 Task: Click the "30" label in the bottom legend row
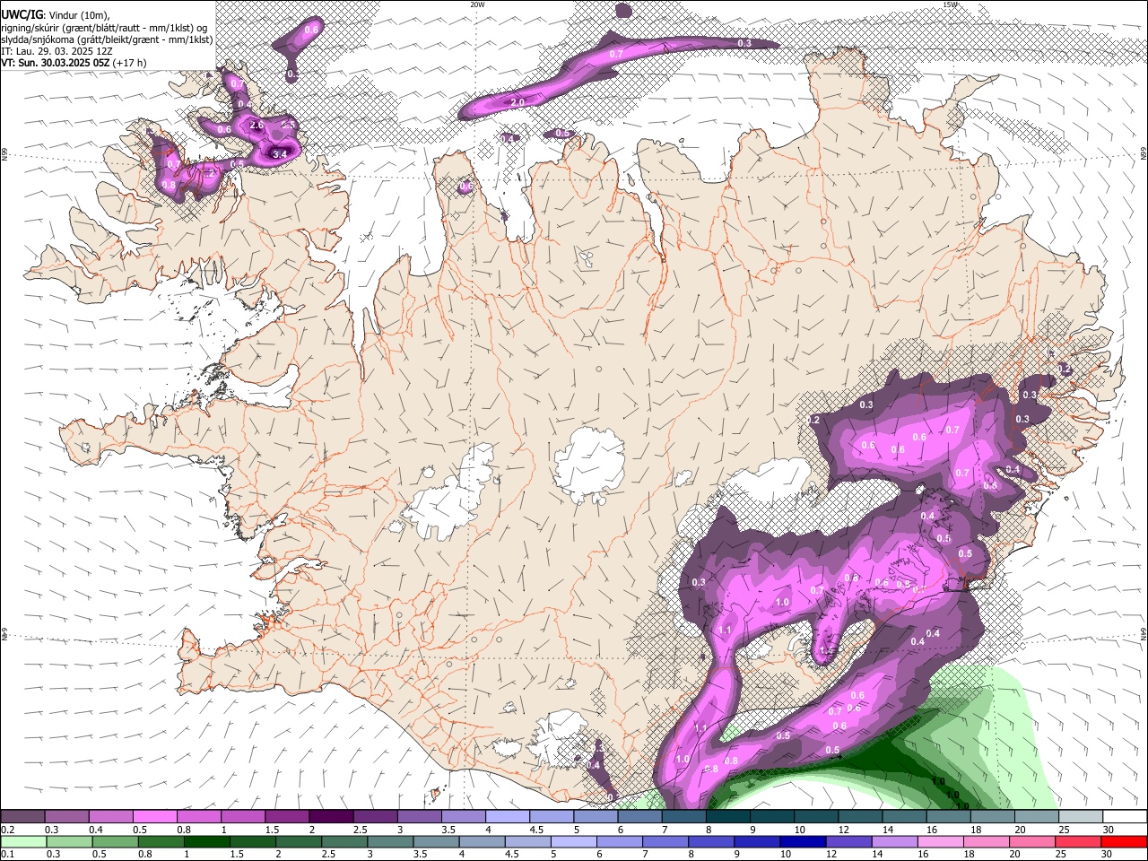pyautogui.click(x=1107, y=855)
